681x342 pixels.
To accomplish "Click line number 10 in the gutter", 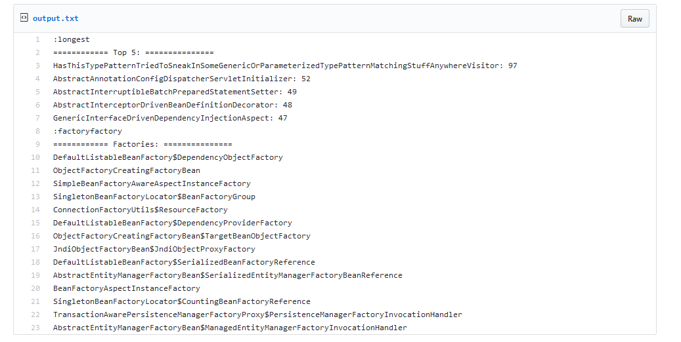I will [x=36, y=157].
